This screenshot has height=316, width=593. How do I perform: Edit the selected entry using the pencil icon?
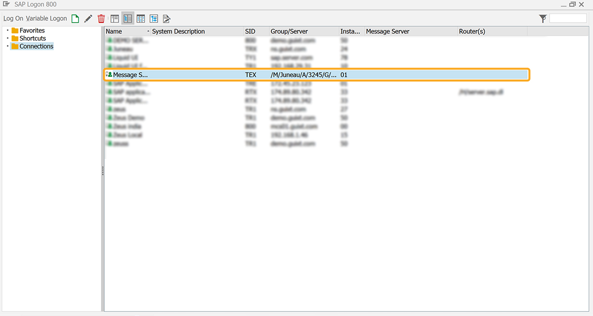click(x=88, y=19)
